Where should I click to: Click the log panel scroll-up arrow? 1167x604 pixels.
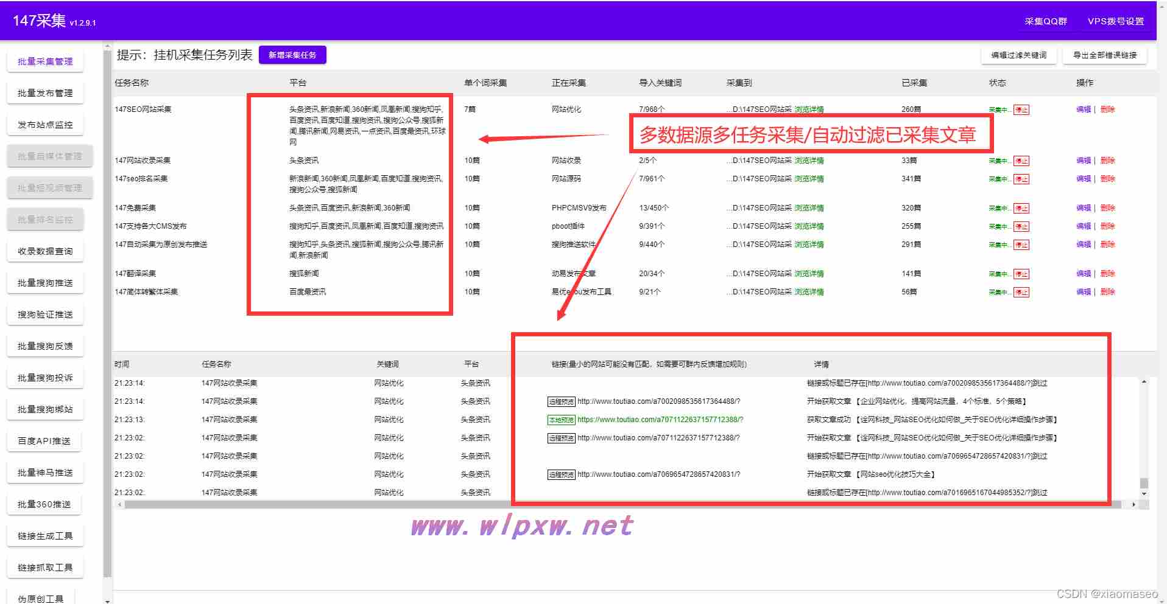click(1144, 382)
